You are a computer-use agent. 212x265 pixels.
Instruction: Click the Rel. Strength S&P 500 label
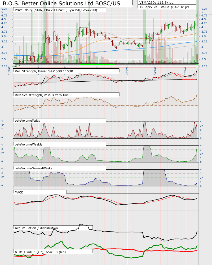point(44,71)
